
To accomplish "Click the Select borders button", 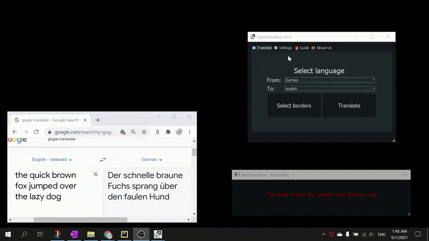I will [x=294, y=105].
